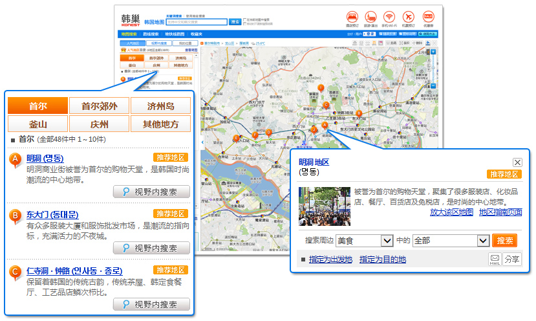536x321 pixels.
Task: Open the SALE coupon icon
Action: tap(428, 17)
